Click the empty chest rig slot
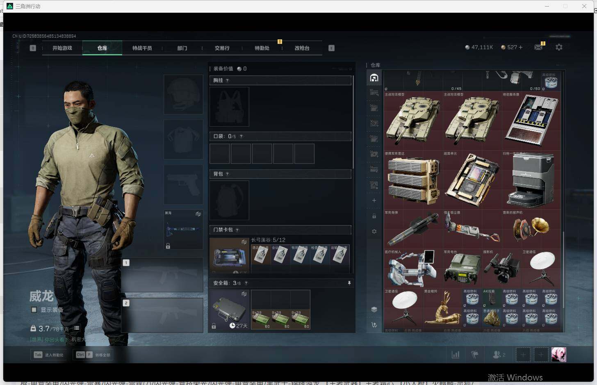The height and width of the screenshot is (385, 597). tap(229, 107)
